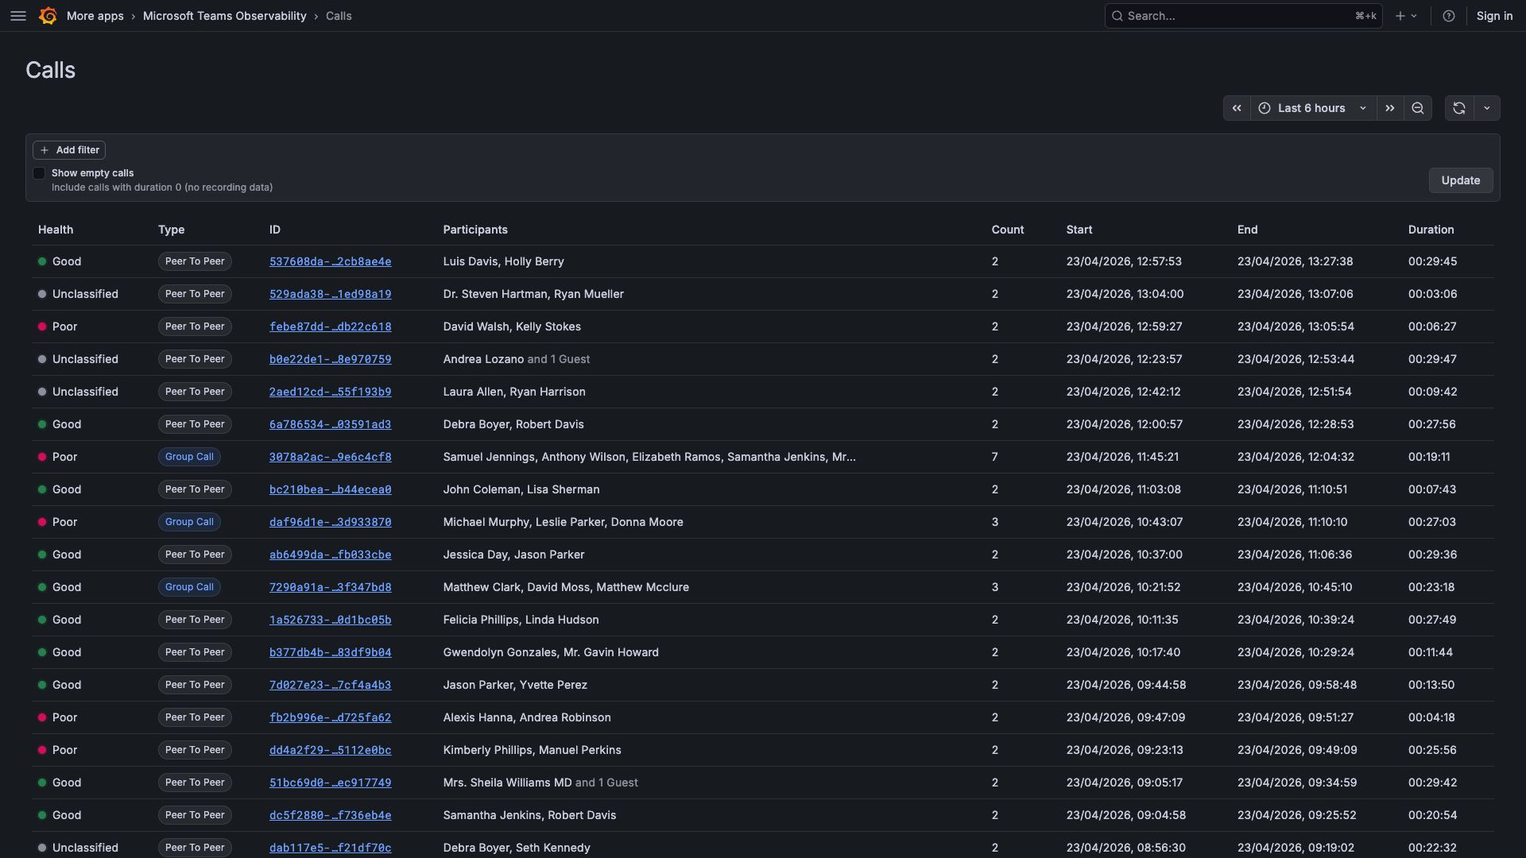The width and height of the screenshot is (1526, 858).
Task: Open More apps breadcrumb
Action: [95, 16]
